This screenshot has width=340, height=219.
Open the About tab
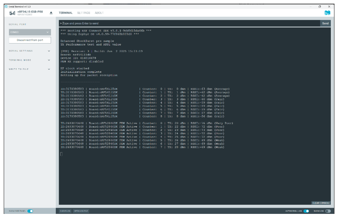click(x=99, y=13)
